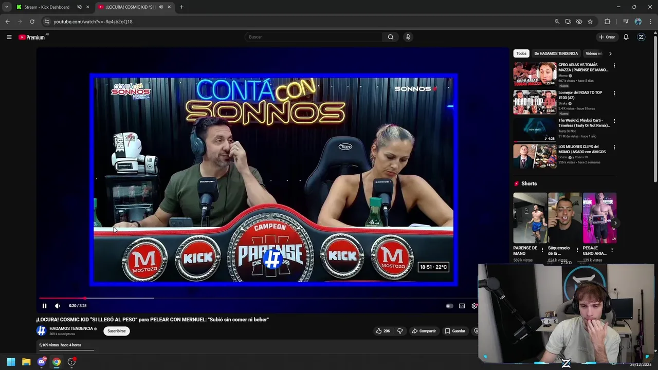Mute the YouTube tab via speaker icon
Screen dimensions: 658x370
point(161,7)
